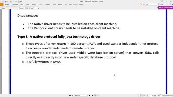Viewport: 173px width, 97px height.
Task: Click the yellow heart favorites icon
Action: pos(141,5)
